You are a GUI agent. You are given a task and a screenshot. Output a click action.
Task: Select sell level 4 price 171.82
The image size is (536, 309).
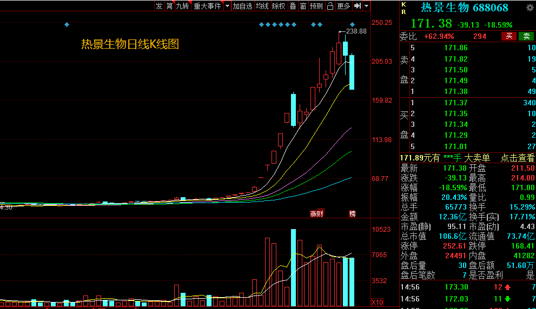click(x=455, y=59)
